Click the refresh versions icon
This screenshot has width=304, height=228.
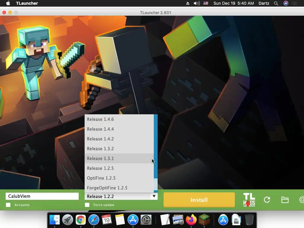[x=267, y=200]
